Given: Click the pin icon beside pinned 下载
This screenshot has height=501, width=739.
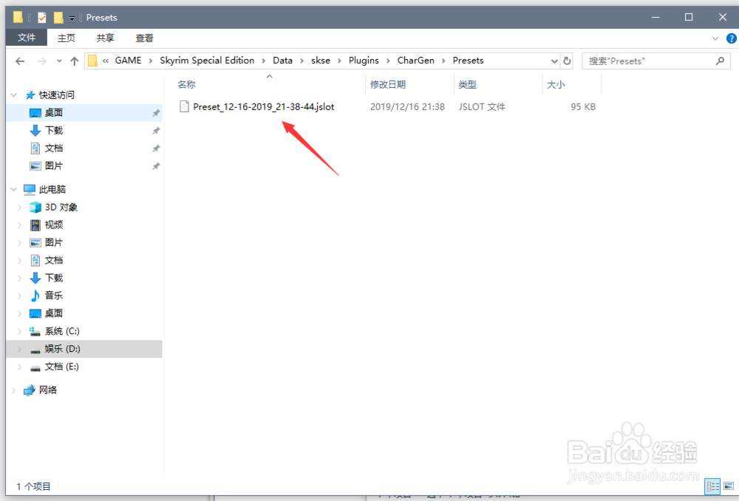Looking at the screenshot, I should 156,131.
